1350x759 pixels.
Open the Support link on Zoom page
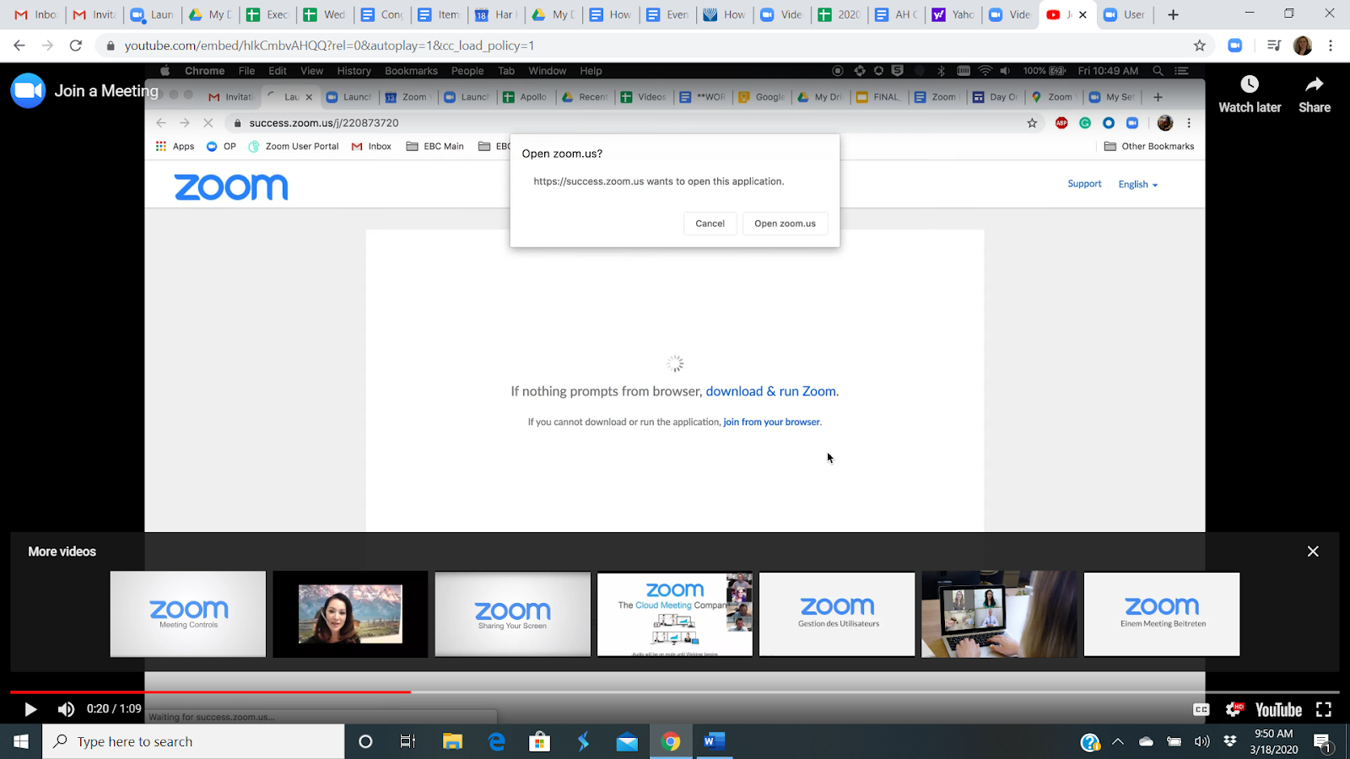1084,184
